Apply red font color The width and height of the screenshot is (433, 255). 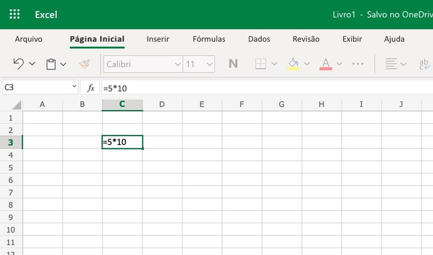[325, 64]
